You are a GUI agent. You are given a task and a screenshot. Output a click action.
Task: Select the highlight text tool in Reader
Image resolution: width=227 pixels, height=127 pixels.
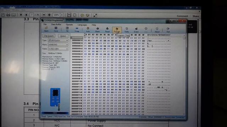point(88,15)
